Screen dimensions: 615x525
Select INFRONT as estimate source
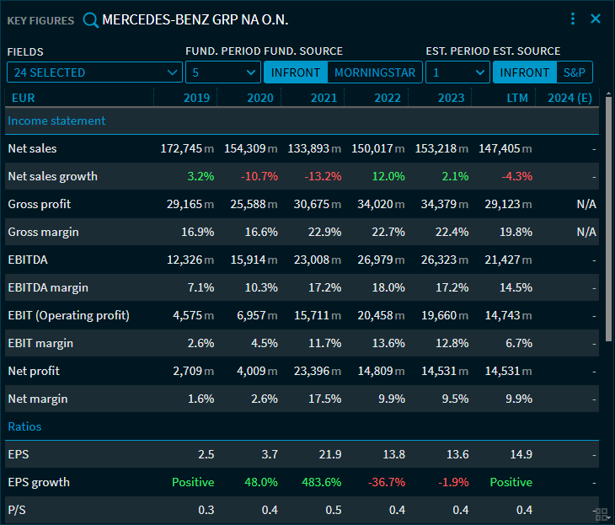click(525, 72)
